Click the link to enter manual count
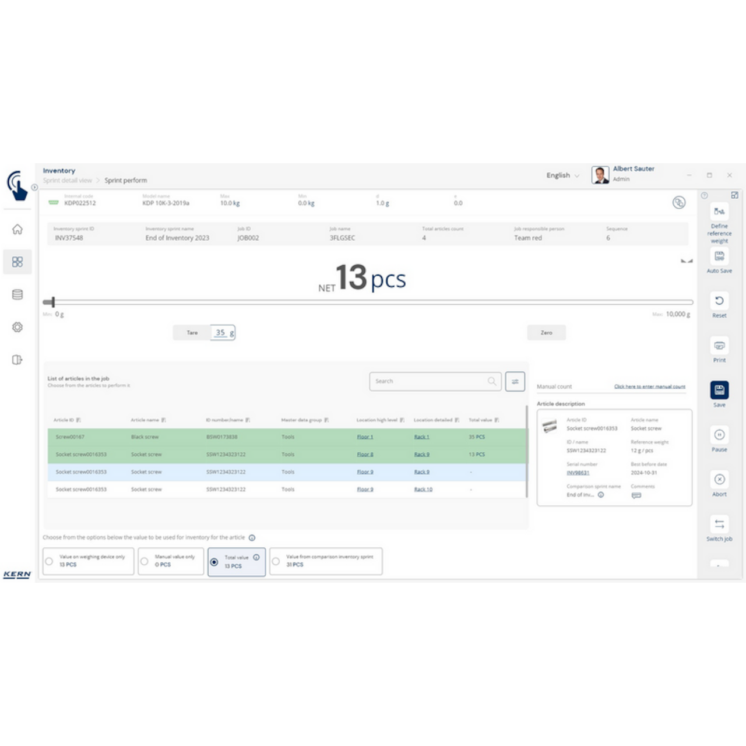The image size is (746, 746). pyautogui.click(x=649, y=386)
